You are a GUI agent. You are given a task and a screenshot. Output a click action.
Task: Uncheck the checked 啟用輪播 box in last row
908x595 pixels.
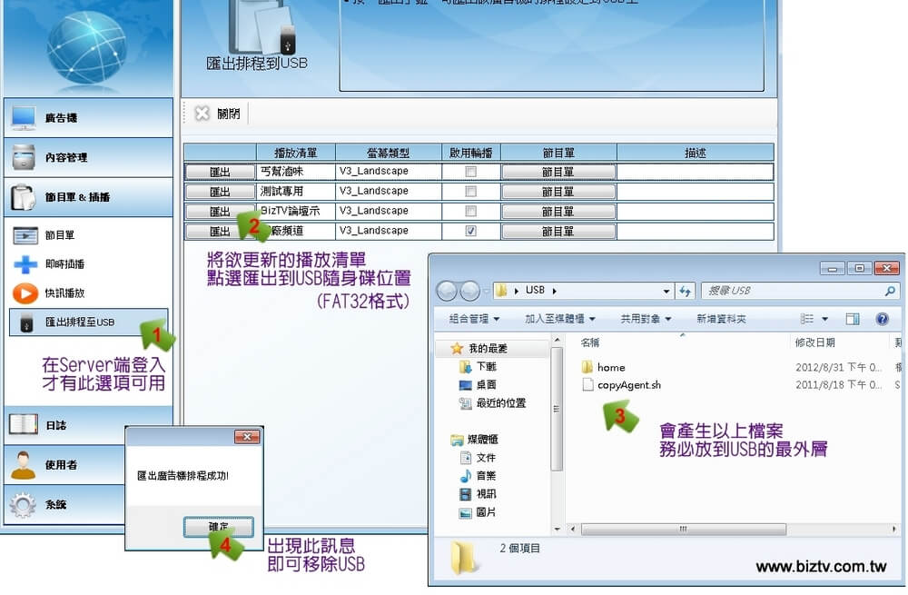tap(470, 231)
